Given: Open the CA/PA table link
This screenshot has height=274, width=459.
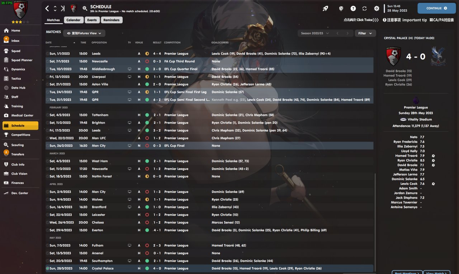Looking at the screenshot, I should (442, 20).
